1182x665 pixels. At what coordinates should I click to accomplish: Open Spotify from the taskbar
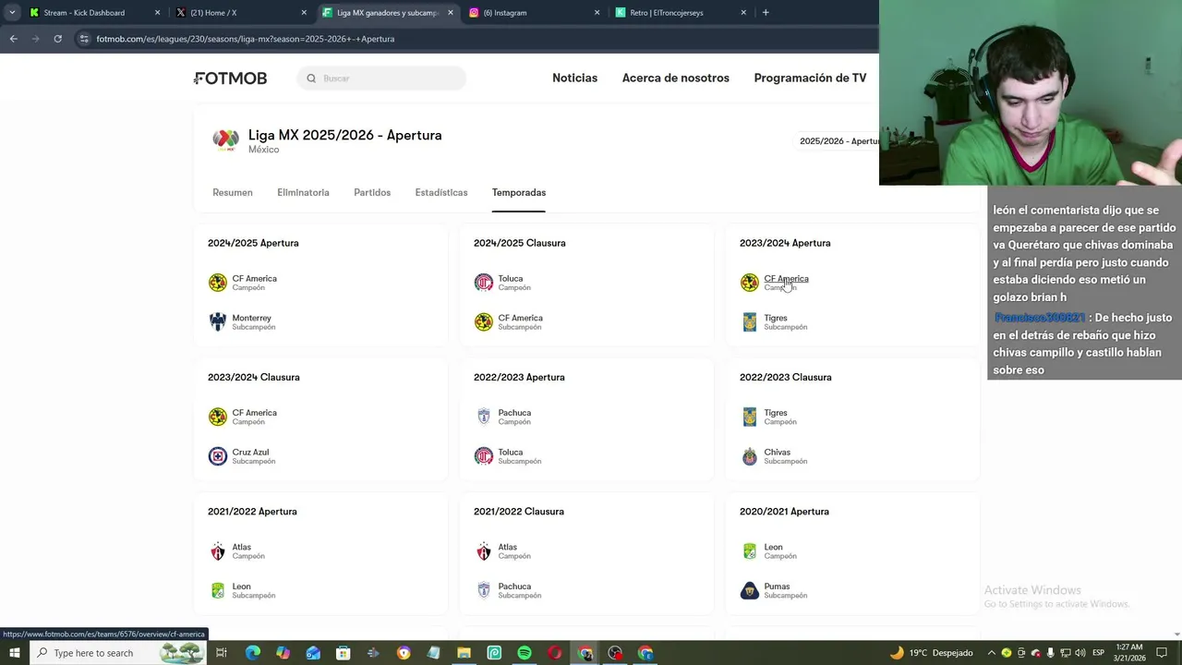525,653
